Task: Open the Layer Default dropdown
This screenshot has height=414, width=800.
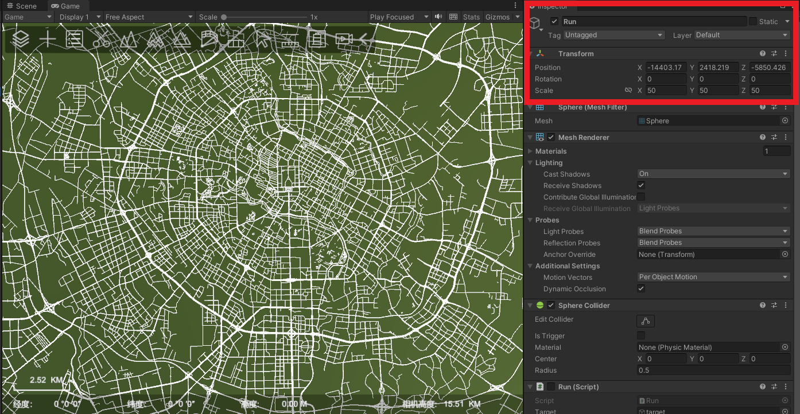Action: tap(742, 35)
